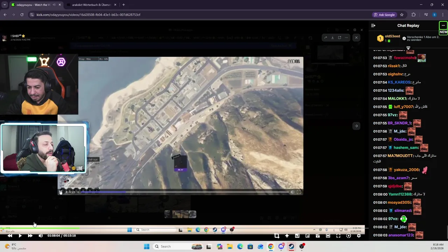The width and height of the screenshot is (448, 252).
Task: Expand the gifter leaderboard handle
Action: click(408, 48)
